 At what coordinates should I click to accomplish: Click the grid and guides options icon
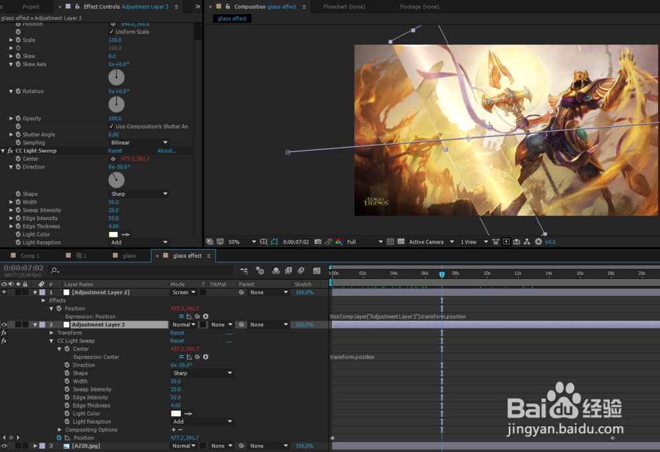coord(263,242)
